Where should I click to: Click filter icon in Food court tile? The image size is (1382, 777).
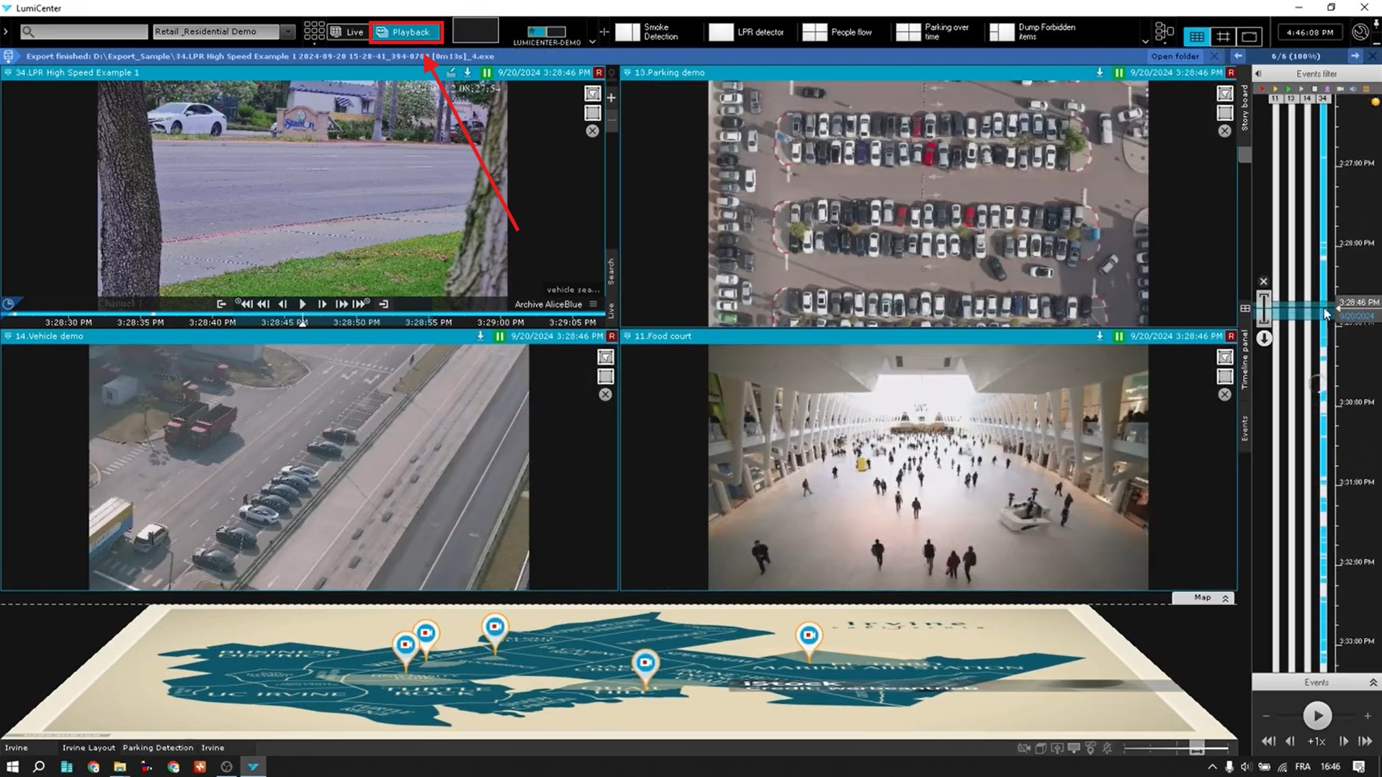click(x=1224, y=357)
